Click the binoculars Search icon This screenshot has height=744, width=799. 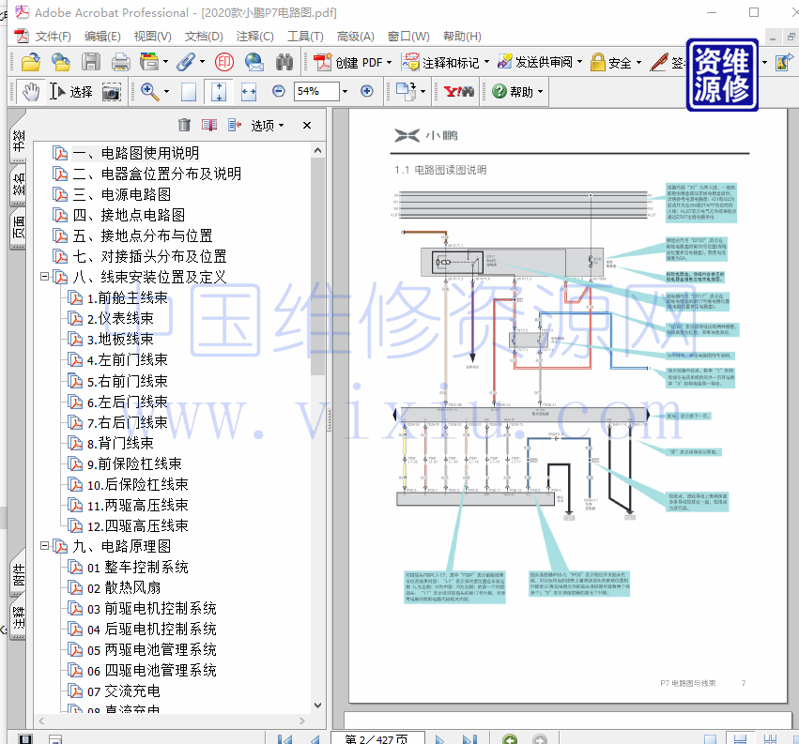[284, 63]
